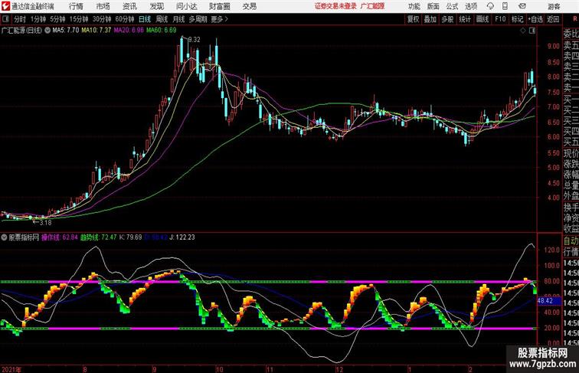Screen dimensions: 579x373
Task: Switch to the 30分钟 period tab
Action: point(102,19)
